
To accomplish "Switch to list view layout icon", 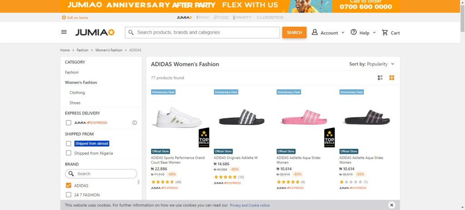I will 381,78.
